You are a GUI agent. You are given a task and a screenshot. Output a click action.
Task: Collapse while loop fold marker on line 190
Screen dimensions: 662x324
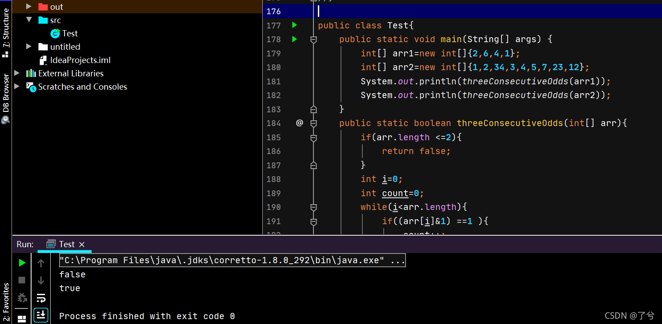(x=313, y=207)
